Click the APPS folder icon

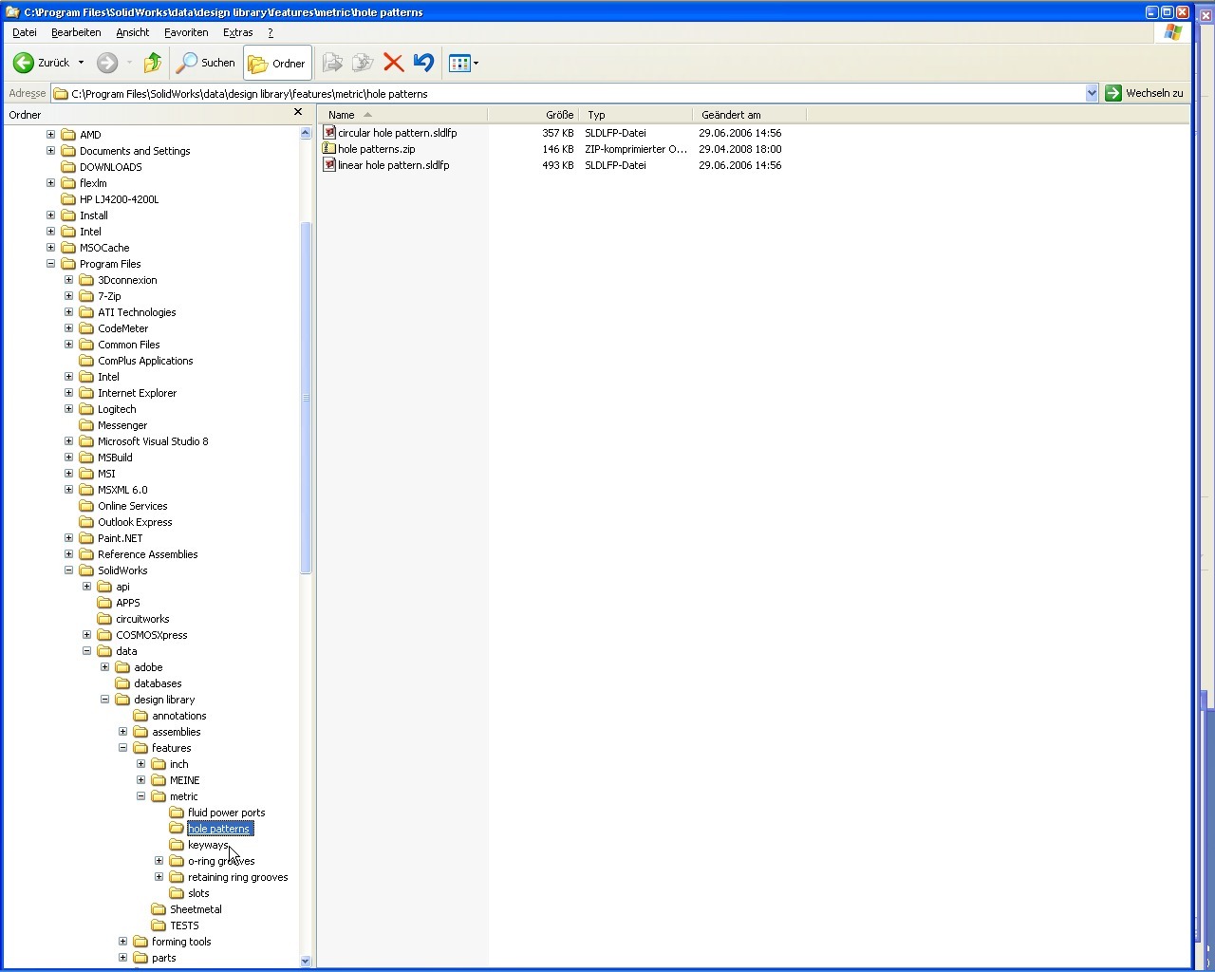[104, 603]
